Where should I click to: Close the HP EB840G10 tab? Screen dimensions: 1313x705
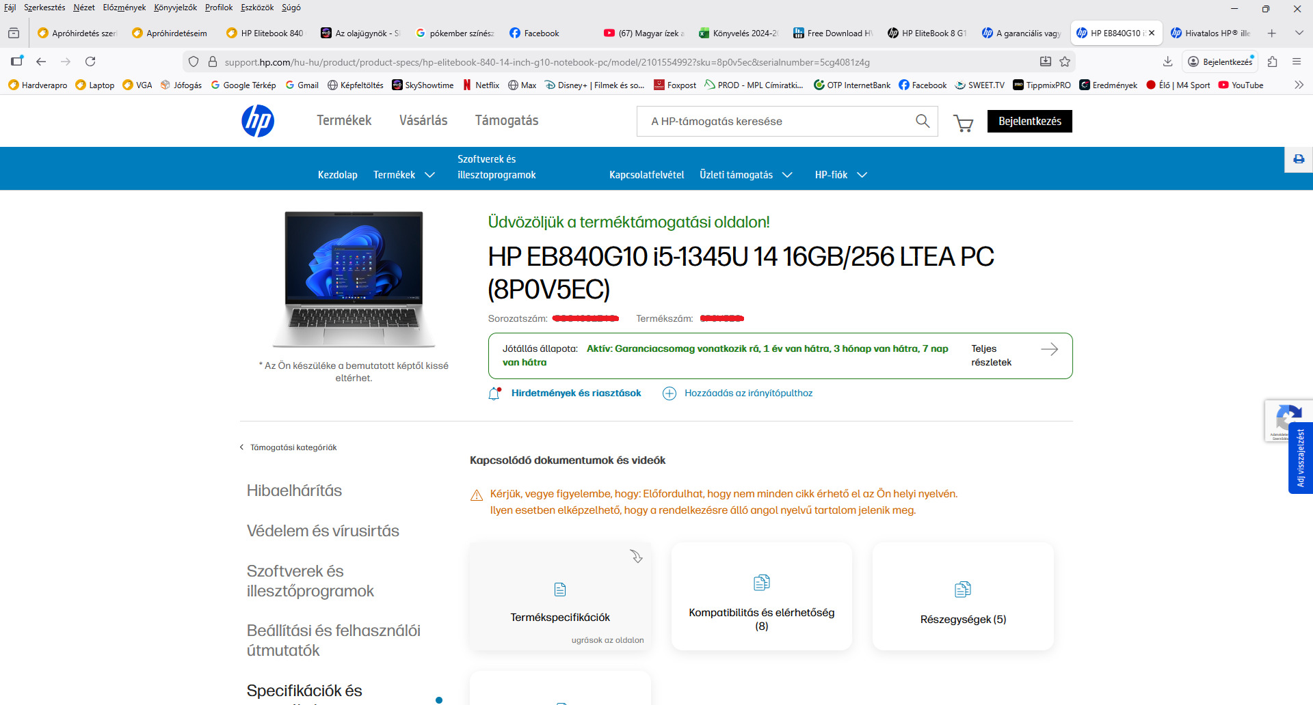tap(1152, 33)
